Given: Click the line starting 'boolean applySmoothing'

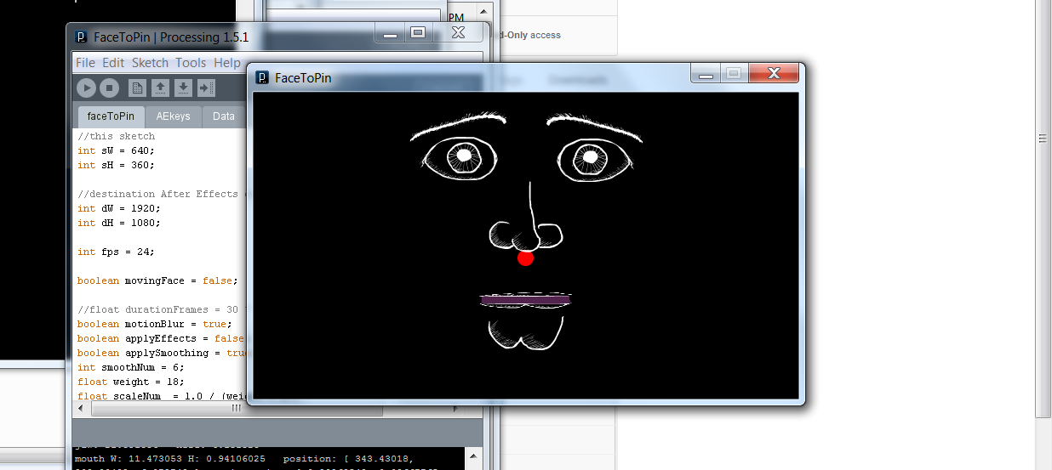Looking at the screenshot, I should 160,353.
